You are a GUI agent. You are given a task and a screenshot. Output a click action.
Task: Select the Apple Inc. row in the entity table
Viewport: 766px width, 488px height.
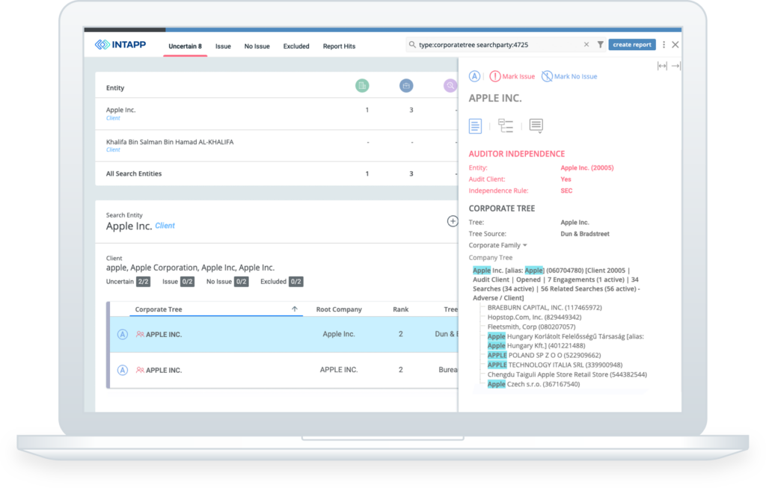[x=277, y=114]
